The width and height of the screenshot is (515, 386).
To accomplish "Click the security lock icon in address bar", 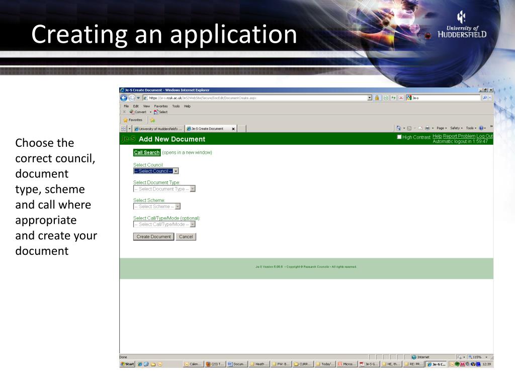I will [377, 98].
